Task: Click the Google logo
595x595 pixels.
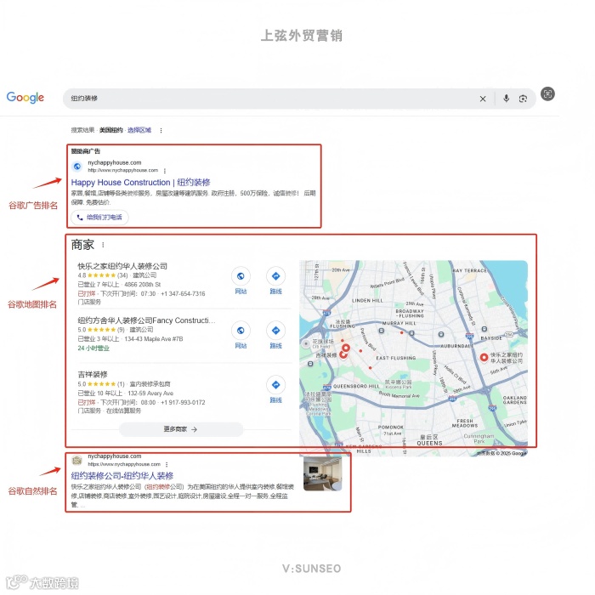Action: (x=25, y=98)
